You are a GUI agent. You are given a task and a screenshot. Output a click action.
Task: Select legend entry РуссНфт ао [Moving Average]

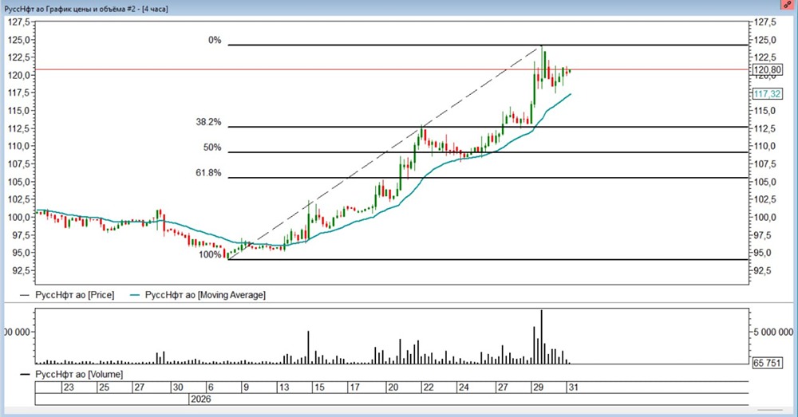[x=205, y=295]
